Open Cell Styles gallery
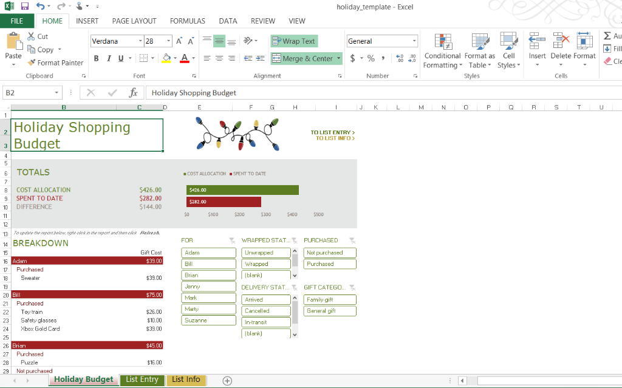 tap(508, 51)
